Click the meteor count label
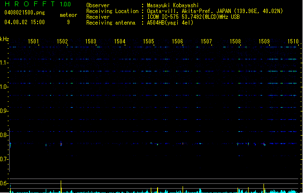This screenshot has width=303, height=193. tap(68, 15)
